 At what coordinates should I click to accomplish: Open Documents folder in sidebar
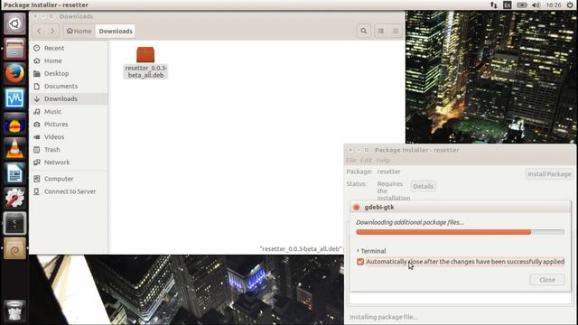point(69,87)
